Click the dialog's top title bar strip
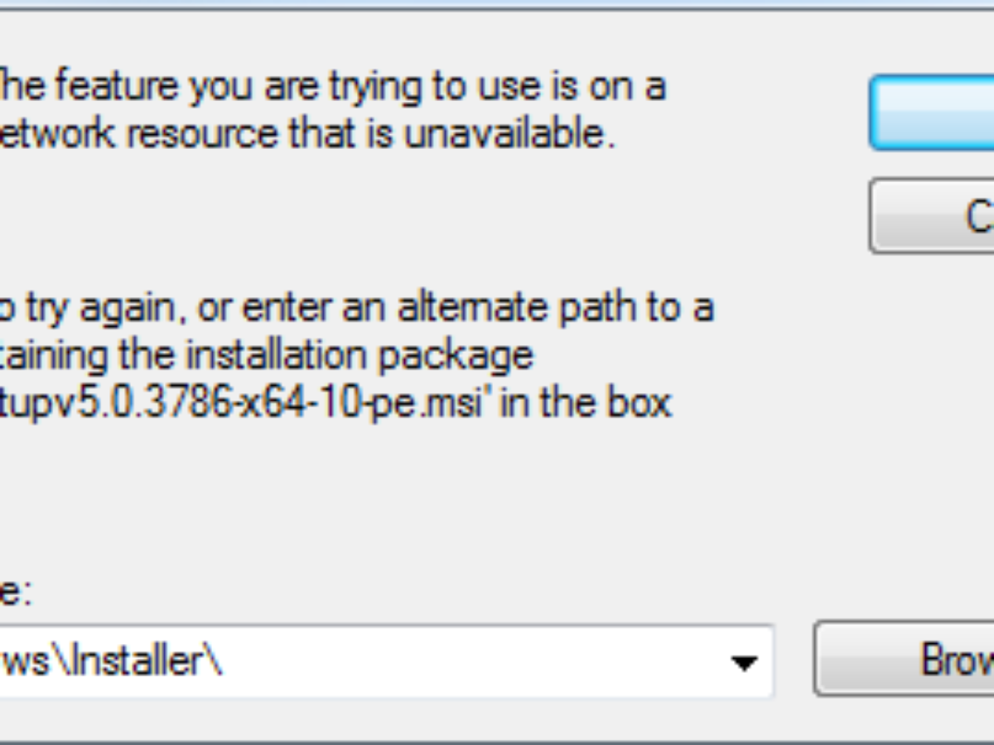Image resolution: width=994 pixels, height=745 pixels. click(x=497, y=6)
